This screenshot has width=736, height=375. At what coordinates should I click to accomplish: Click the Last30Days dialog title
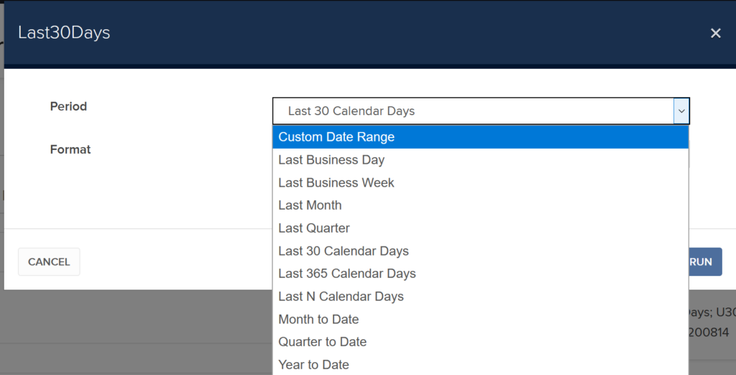pyautogui.click(x=64, y=33)
